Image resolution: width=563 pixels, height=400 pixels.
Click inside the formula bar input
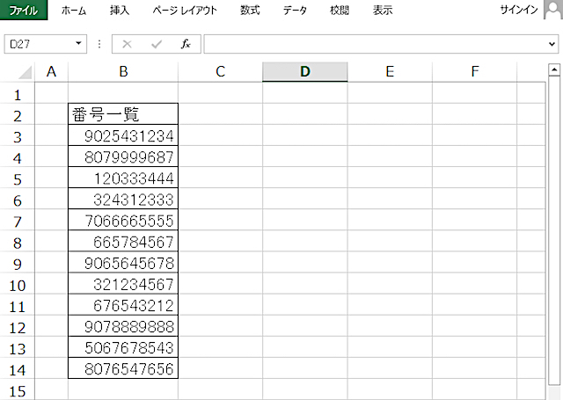[x=369, y=44]
